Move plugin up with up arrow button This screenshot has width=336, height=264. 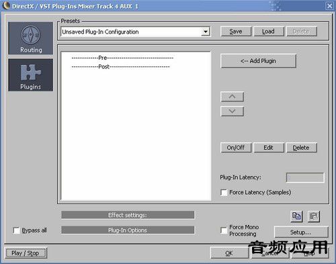tap(233, 97)
